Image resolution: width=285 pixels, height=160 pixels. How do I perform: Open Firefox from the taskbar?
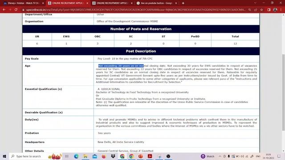point(104,156)
